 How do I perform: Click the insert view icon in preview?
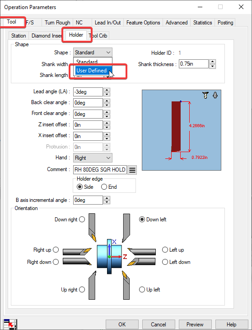coord(215,95)
